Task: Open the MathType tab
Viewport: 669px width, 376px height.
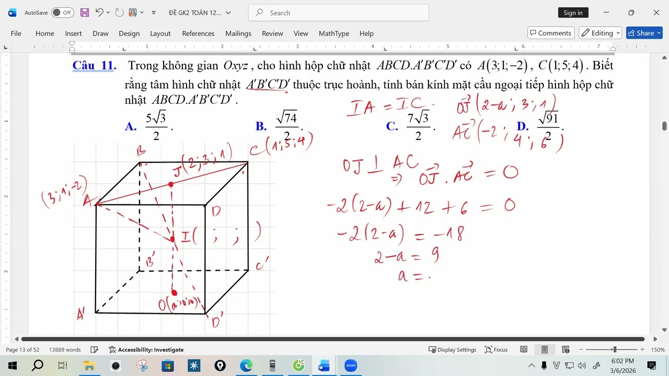Action: 334,33
